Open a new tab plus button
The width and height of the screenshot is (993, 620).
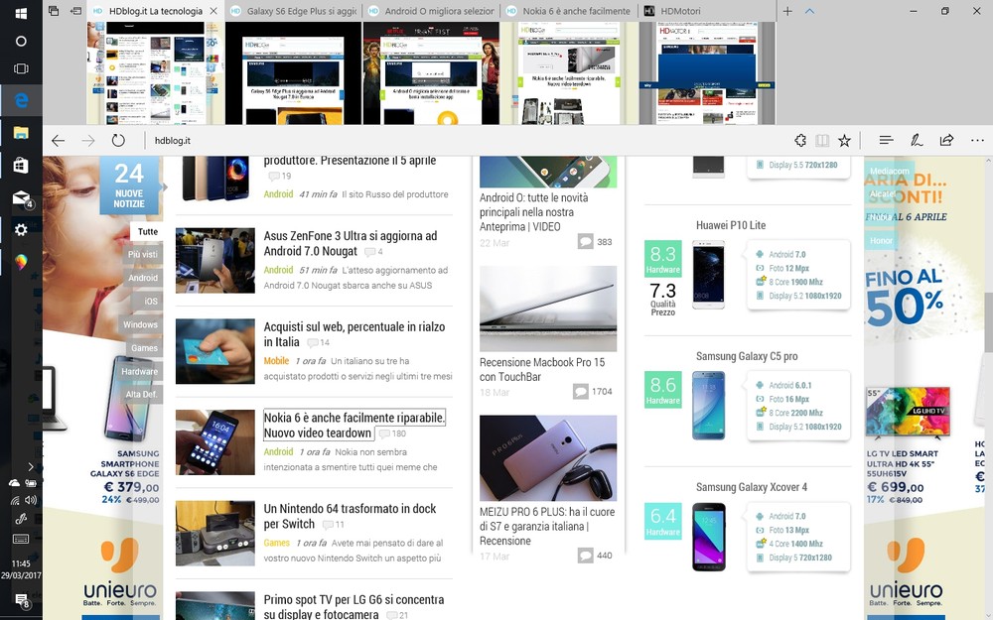click(x=787, y=11)
